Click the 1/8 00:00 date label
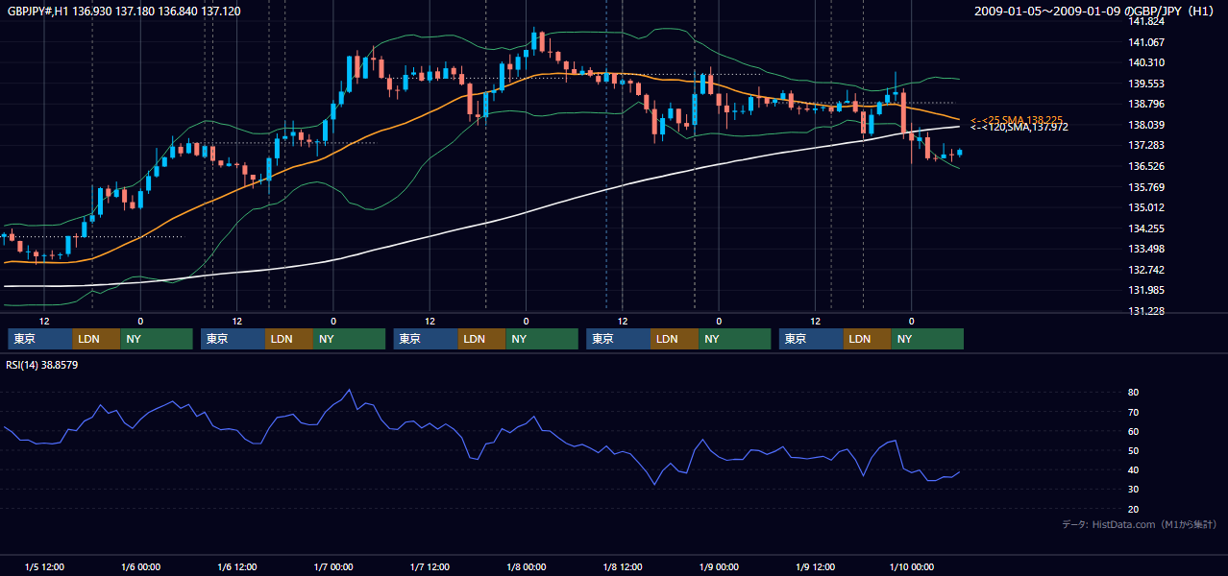The width and height of the screenshot is (1228, 576). pos(526,566)
